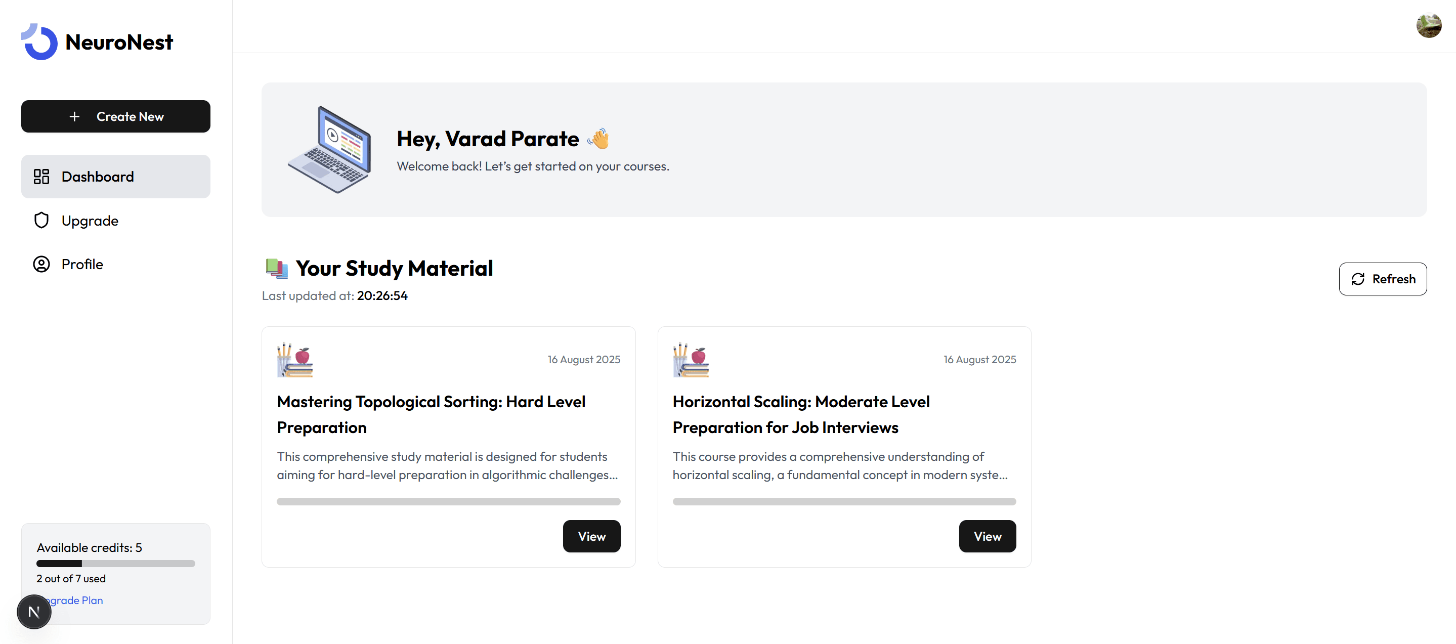Image resolution: width=1456 pixels, height=644 pixels.
Task: Click the Horizontal Scaling card progress bar
Action: point(844,501)
